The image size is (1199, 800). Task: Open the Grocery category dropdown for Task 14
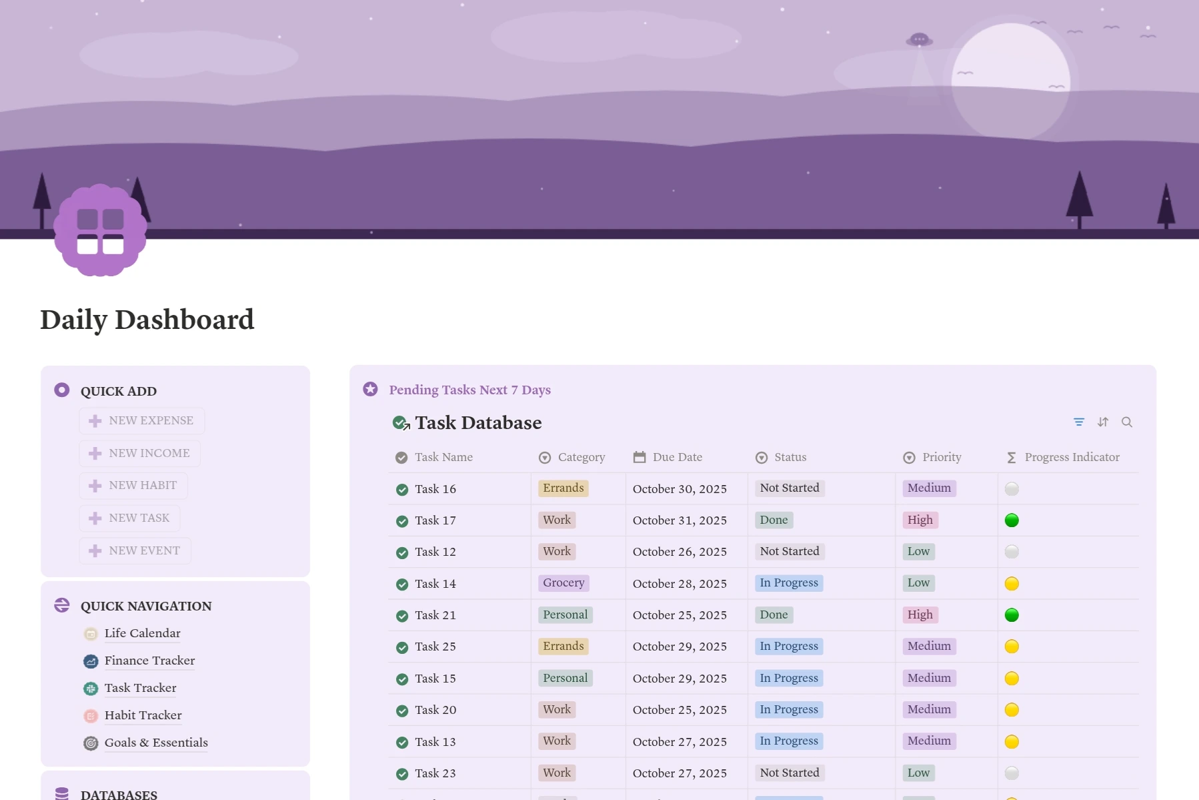pyautogui.click(x=563, y=582)
